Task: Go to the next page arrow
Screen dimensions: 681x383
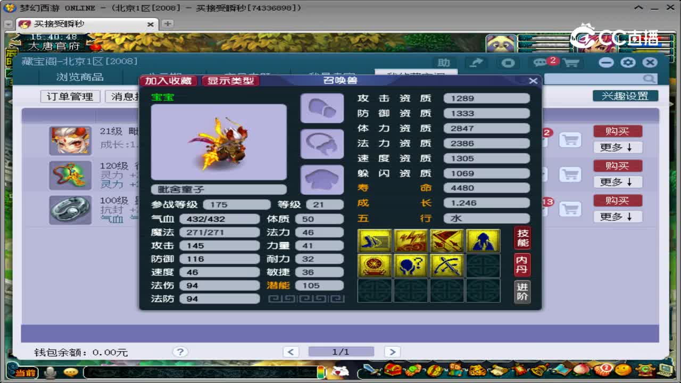Action: [392, 352]
